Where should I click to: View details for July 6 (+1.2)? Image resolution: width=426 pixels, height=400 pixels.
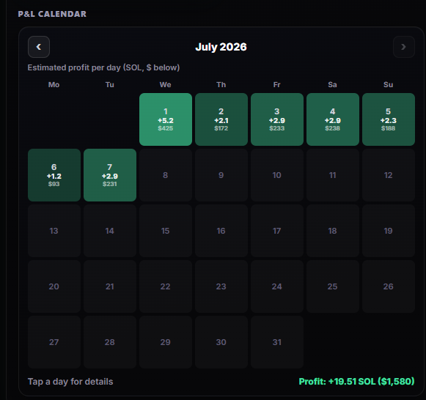(x=54, y=175)
